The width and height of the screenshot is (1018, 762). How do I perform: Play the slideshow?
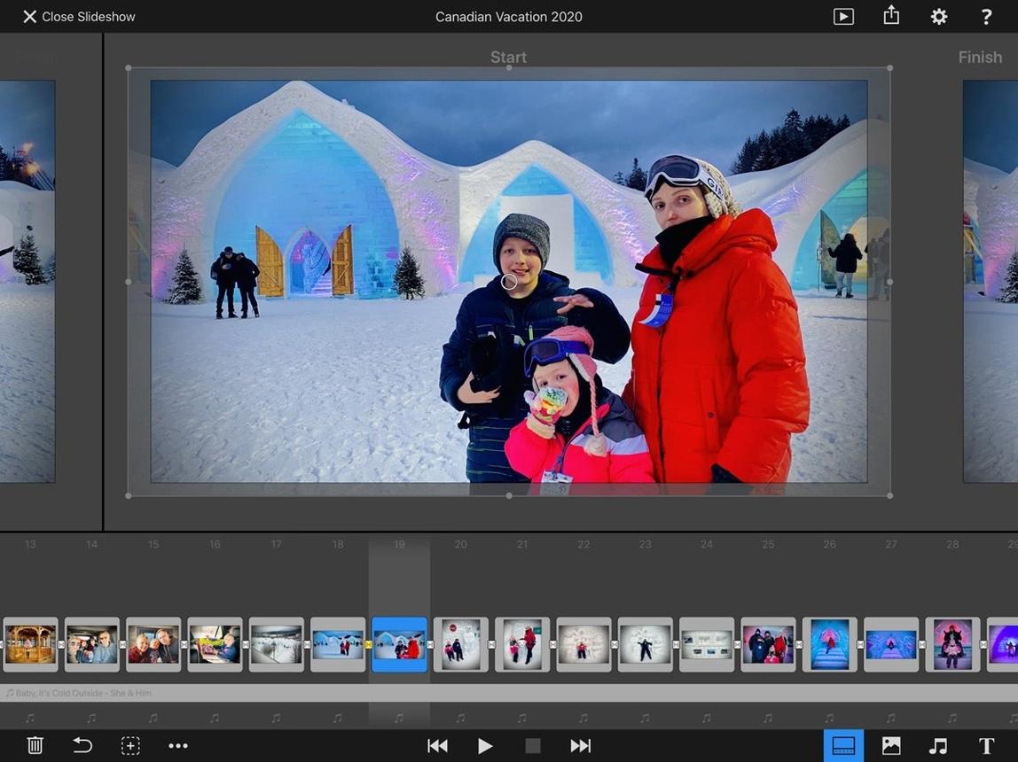coord(485,746)
